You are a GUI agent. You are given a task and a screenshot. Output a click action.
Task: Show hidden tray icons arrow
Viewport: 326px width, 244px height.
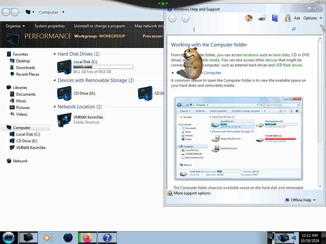click(x=271, y=238)
